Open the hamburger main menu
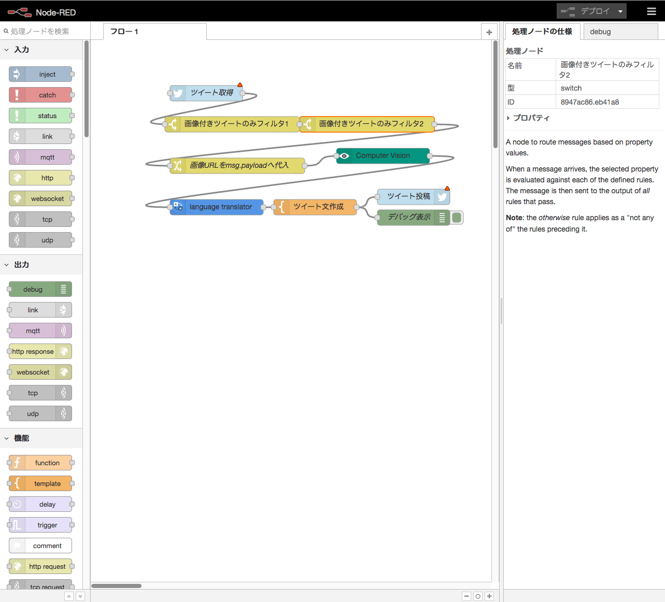The width and height of the screenshot is (665, 602). [652, 11]
